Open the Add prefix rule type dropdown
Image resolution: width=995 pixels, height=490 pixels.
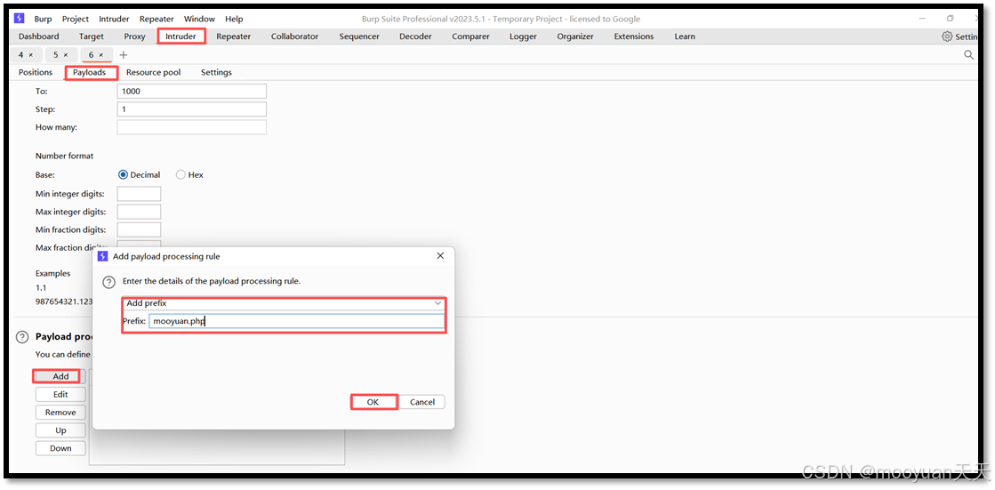(x=284, y=303)
